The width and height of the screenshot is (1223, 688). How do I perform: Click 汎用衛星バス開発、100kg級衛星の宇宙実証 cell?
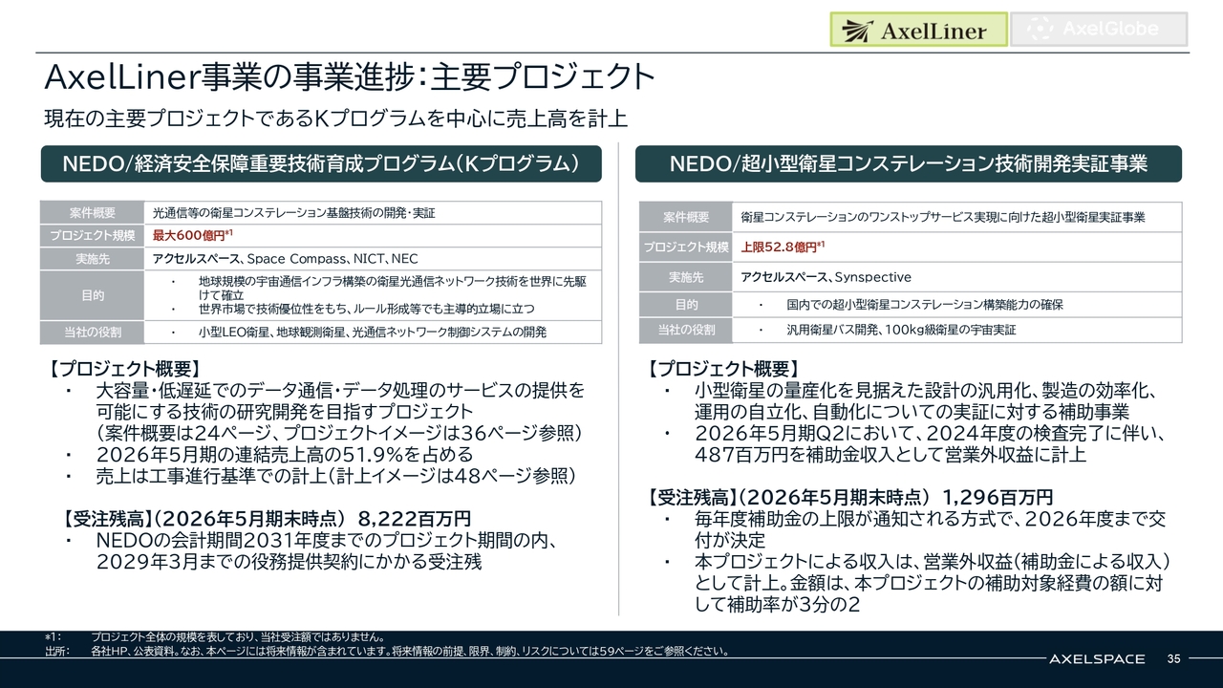tap(957, 330)
